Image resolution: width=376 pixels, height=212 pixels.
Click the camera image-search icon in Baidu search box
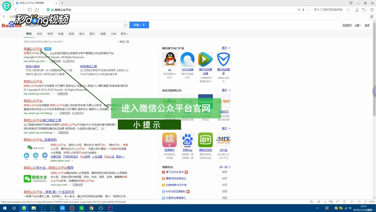coord(125,25)
